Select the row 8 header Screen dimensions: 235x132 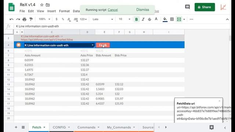(x=8, y=60)
